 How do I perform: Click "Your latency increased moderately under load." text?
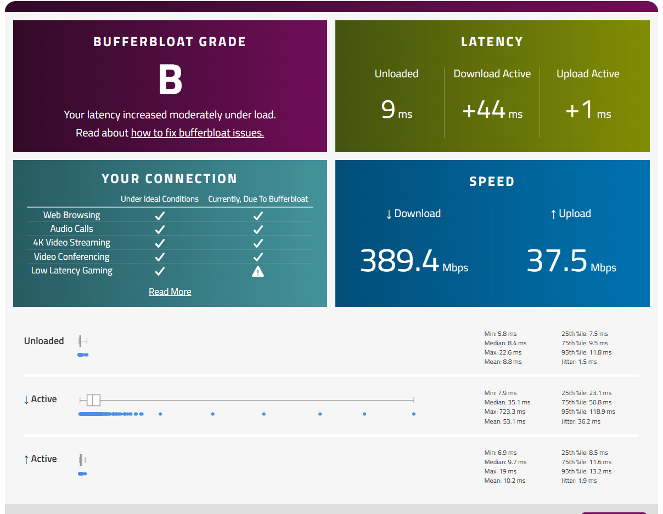coord(170,115)
